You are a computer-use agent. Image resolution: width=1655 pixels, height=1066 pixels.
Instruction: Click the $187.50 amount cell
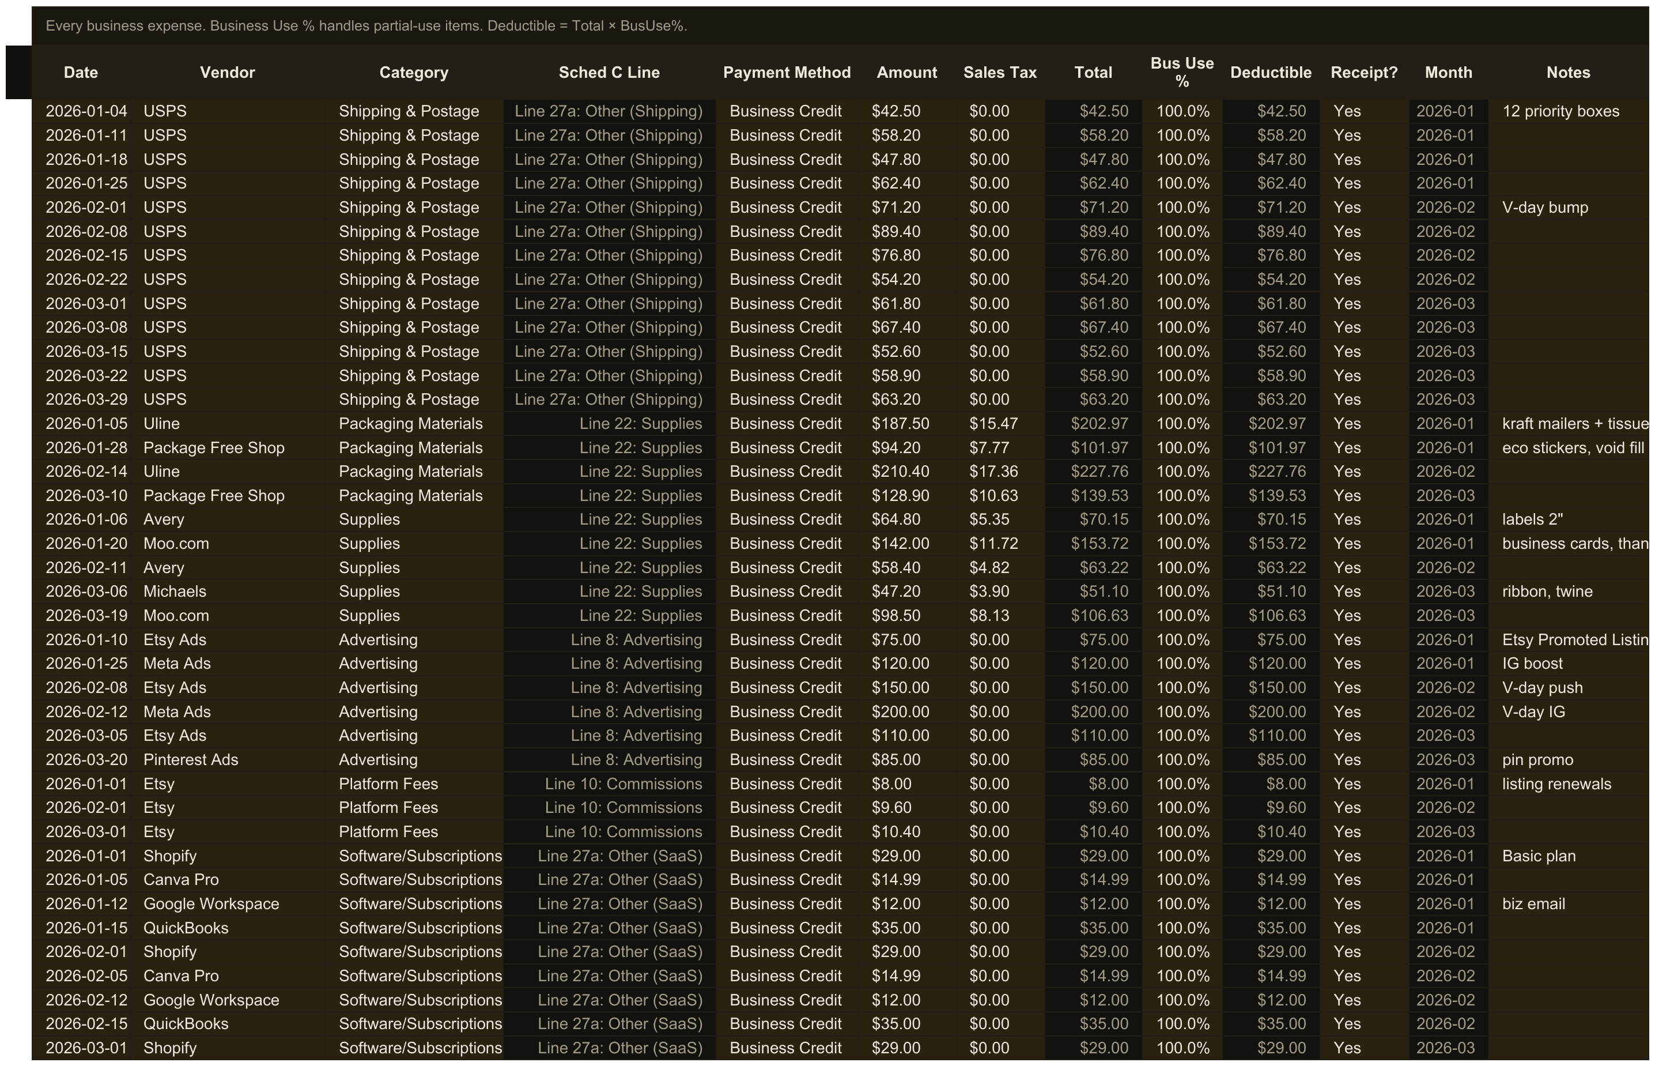[x=906, y=424]
